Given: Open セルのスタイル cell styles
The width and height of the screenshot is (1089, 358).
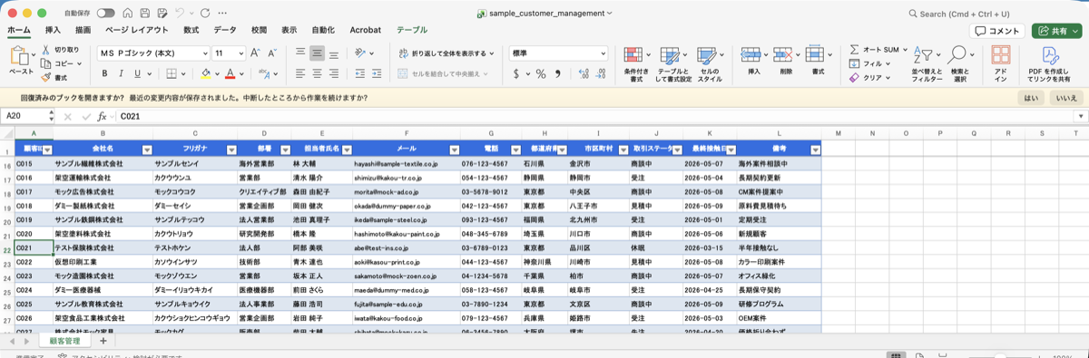Looking at the screenshot, I should point(710,64).
